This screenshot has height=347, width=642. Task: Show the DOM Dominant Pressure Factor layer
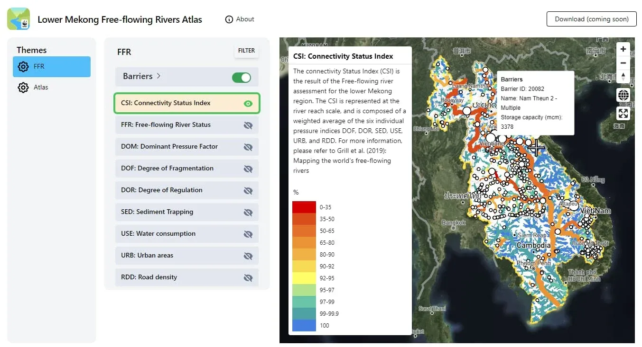[248, 147]
